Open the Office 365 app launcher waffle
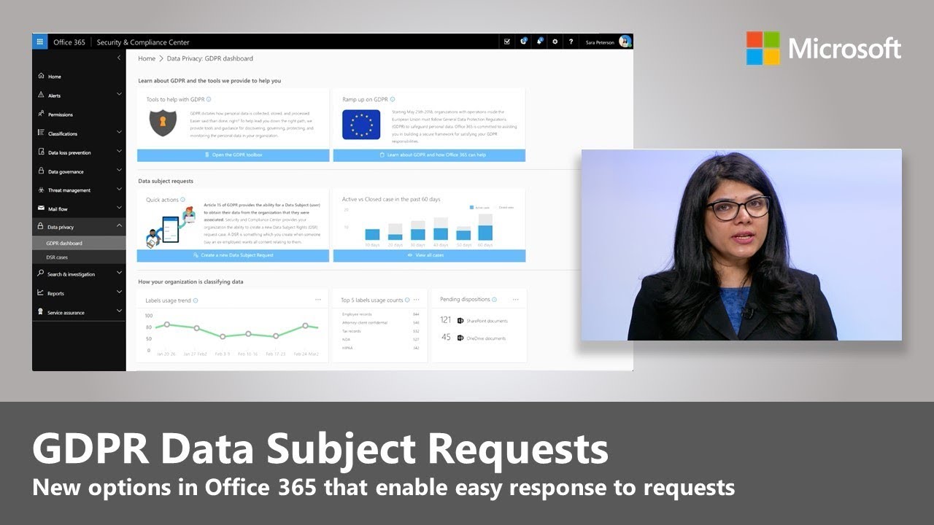 [x=40, y=42]
